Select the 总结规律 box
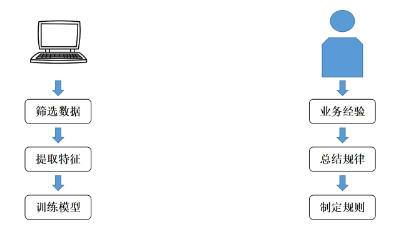 pyautogui.click(x=342, y=159)
